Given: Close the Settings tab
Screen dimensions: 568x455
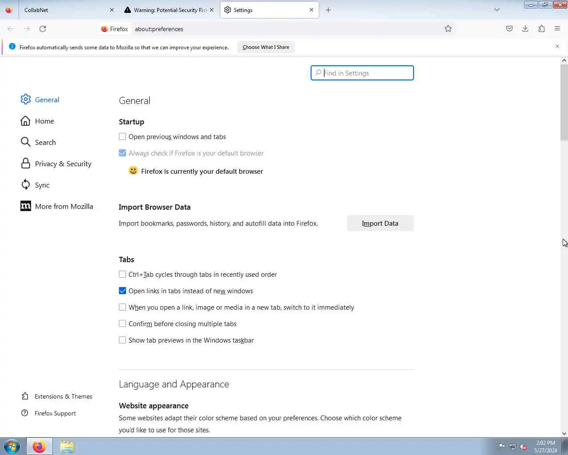Looking at the screenshot, I should click(312, 10).
